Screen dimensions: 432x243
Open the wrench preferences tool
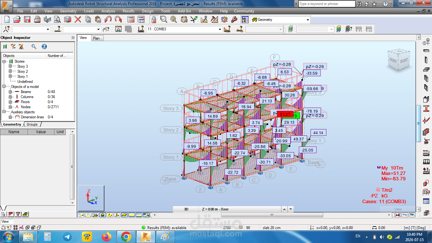click(x=234, y=19)
